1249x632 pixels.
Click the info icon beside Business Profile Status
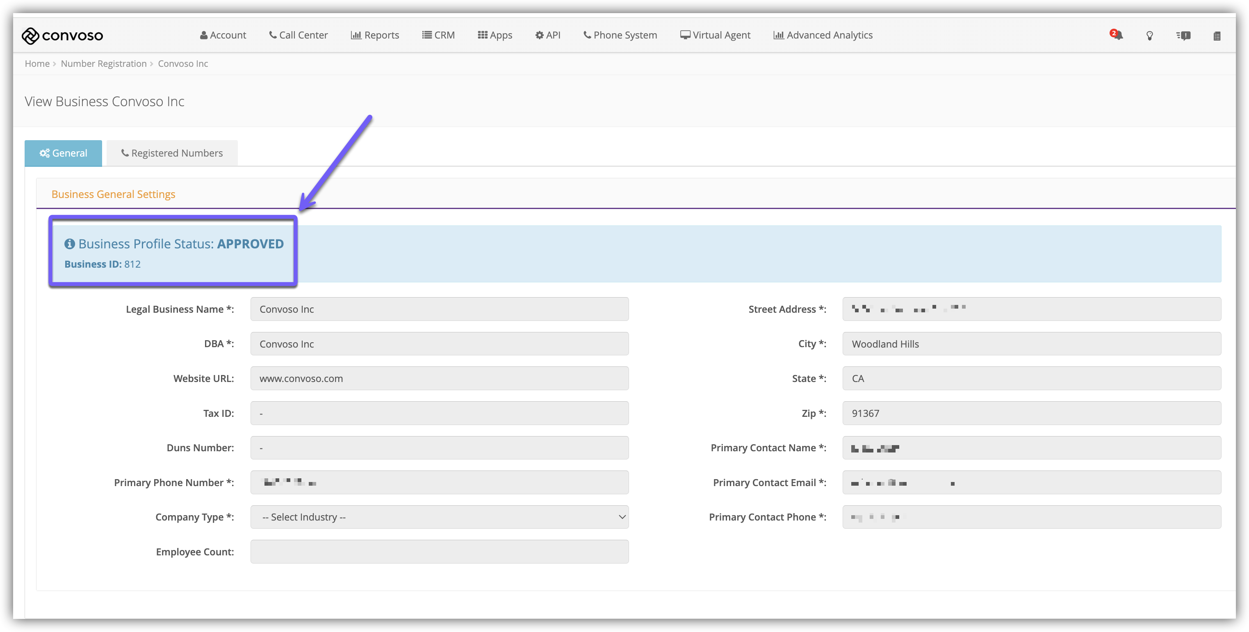[70, 244]
